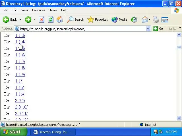Open the 2.0.11/ directory link
The height and width of the screenshot is (136, 182).
click(x=21, y=114)
